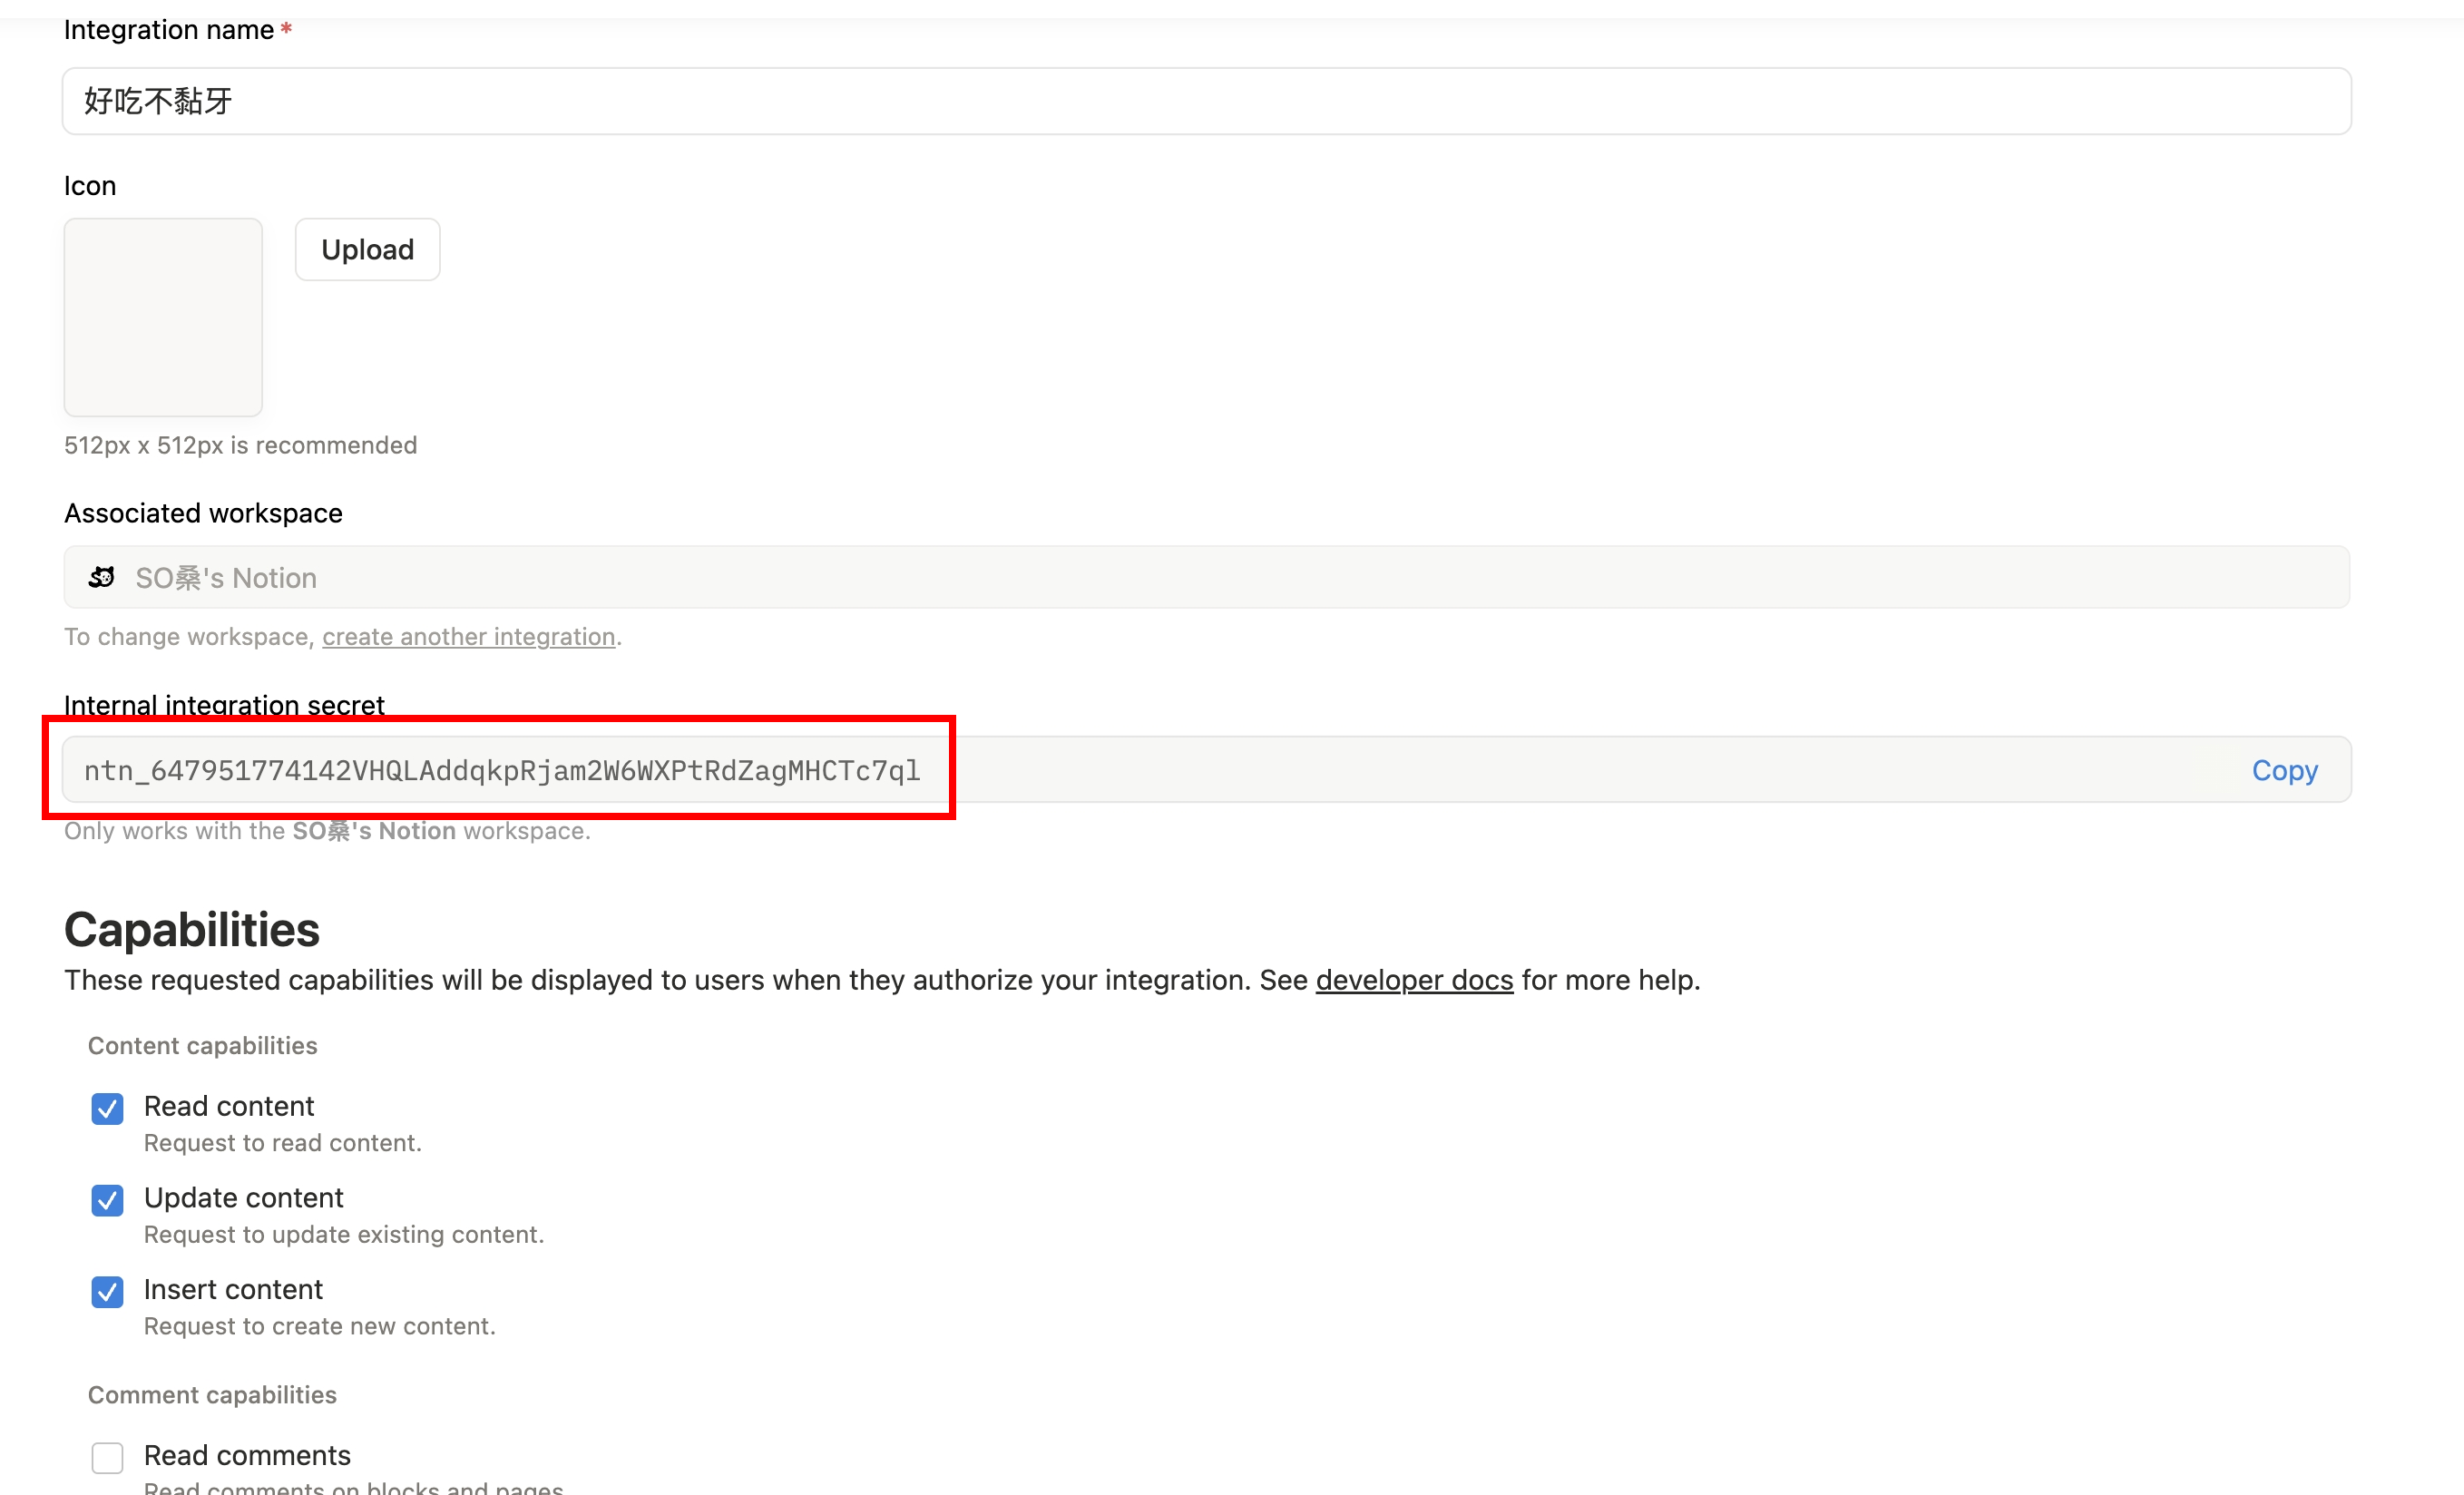
Task: Click the Internal integration secret label
Action: 224,705
